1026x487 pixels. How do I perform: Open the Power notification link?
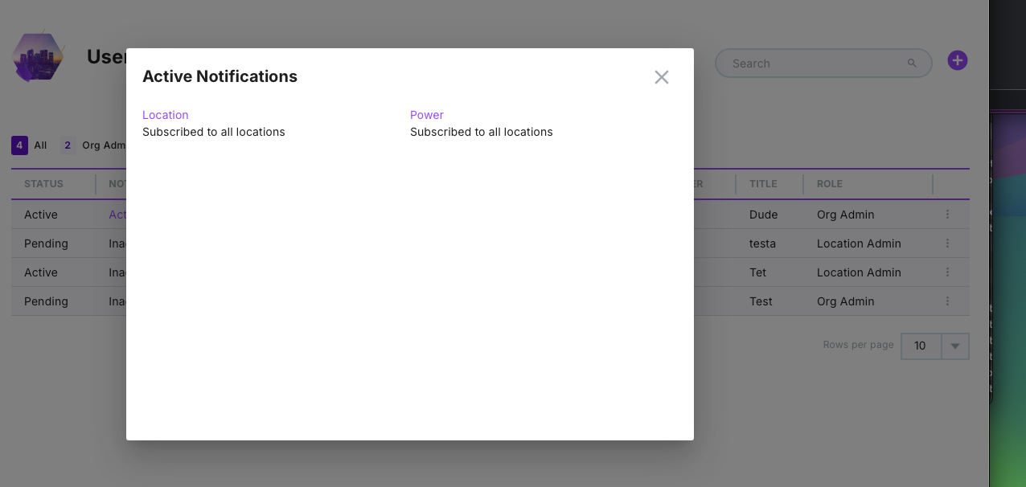(427, 115)
